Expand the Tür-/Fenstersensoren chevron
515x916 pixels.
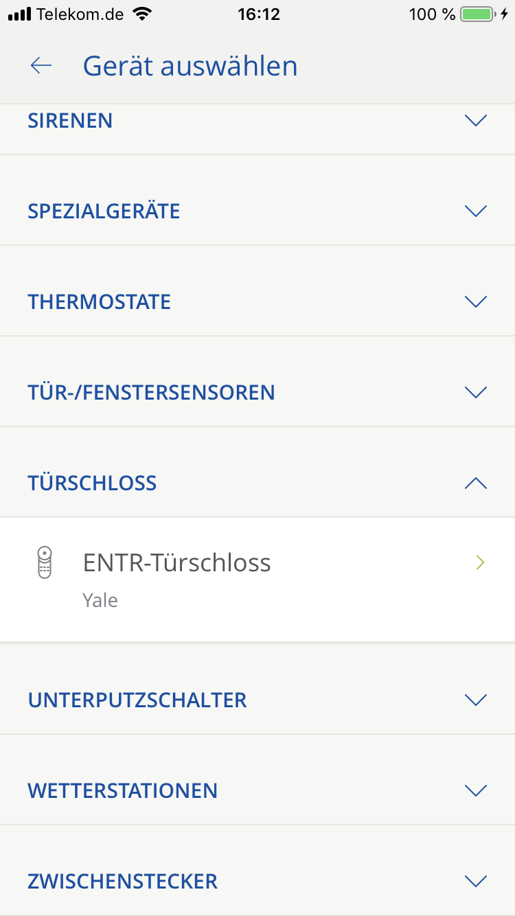(475, 392)
